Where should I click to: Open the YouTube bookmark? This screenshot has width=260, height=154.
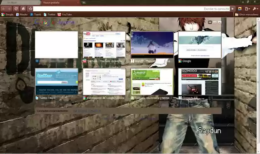tap(65, 15)
